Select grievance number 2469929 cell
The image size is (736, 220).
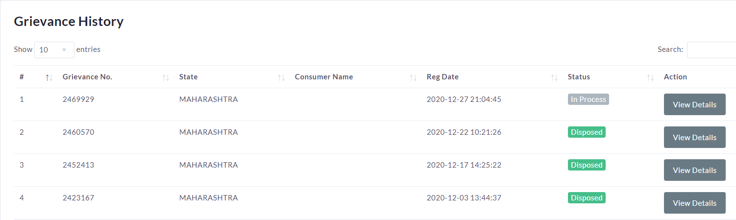[78, 99]
